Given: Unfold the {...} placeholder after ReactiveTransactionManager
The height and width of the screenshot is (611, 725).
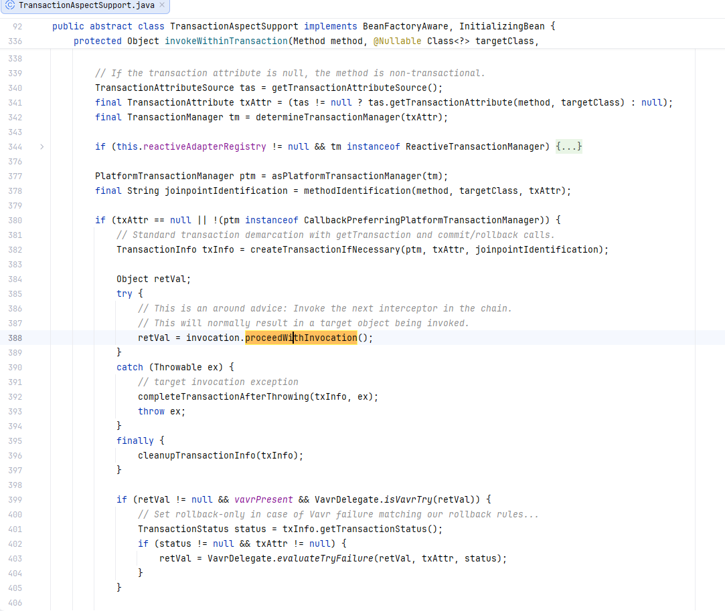Looking at the screenshot, I should coord(569,146).
